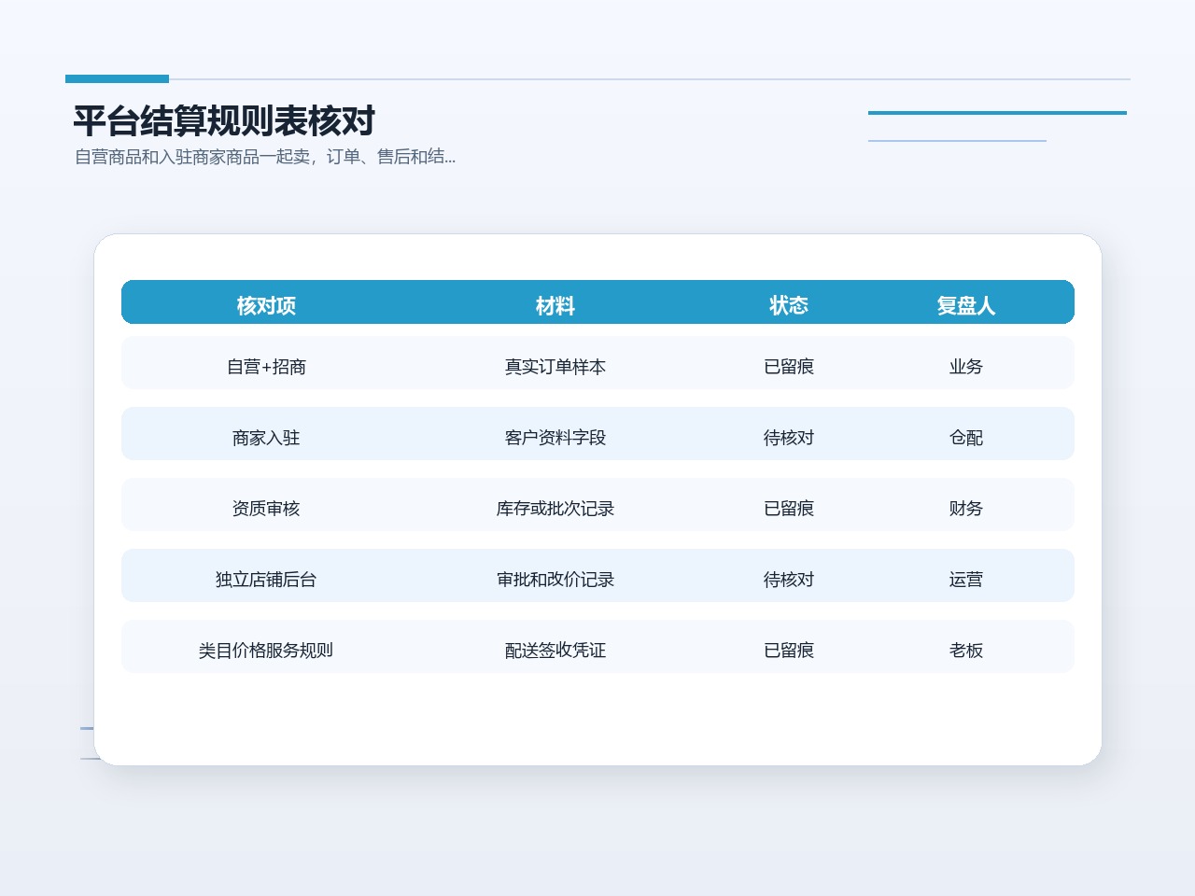Select the 运营 reviewer cell

click(x=966, y=580)
